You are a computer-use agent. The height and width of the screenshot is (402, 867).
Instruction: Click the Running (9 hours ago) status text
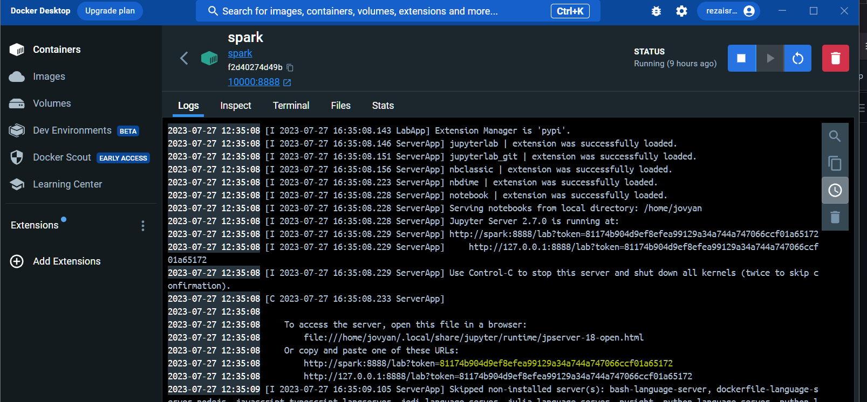point(675,64)
